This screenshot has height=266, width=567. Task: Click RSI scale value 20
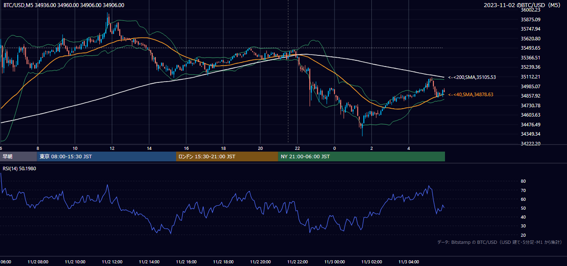523,235
